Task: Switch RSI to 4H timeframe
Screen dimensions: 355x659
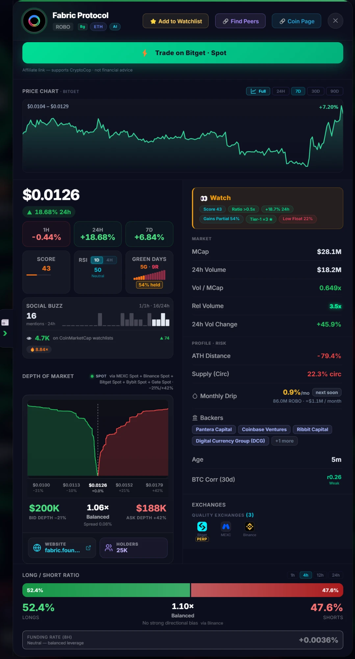Action: pyautogui.click(x=110, y=260)
